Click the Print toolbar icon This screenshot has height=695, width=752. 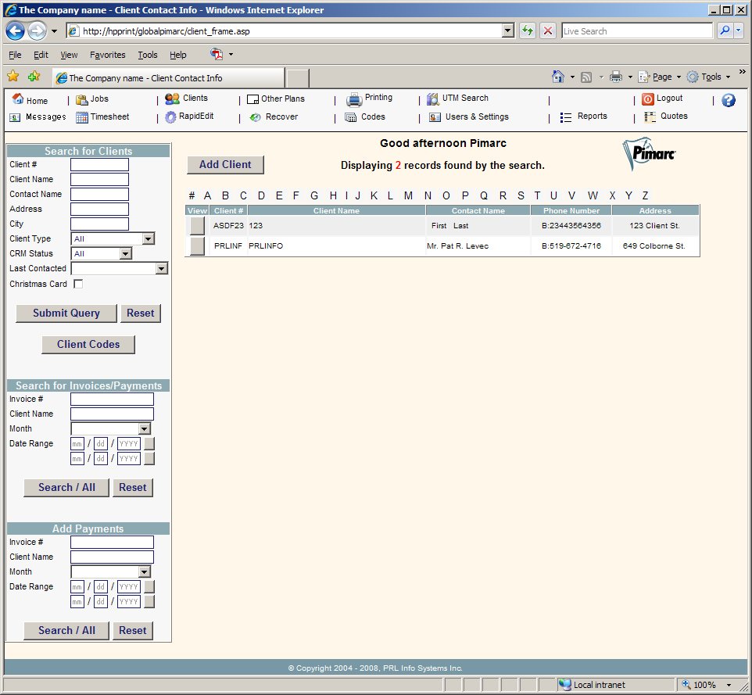616,77
